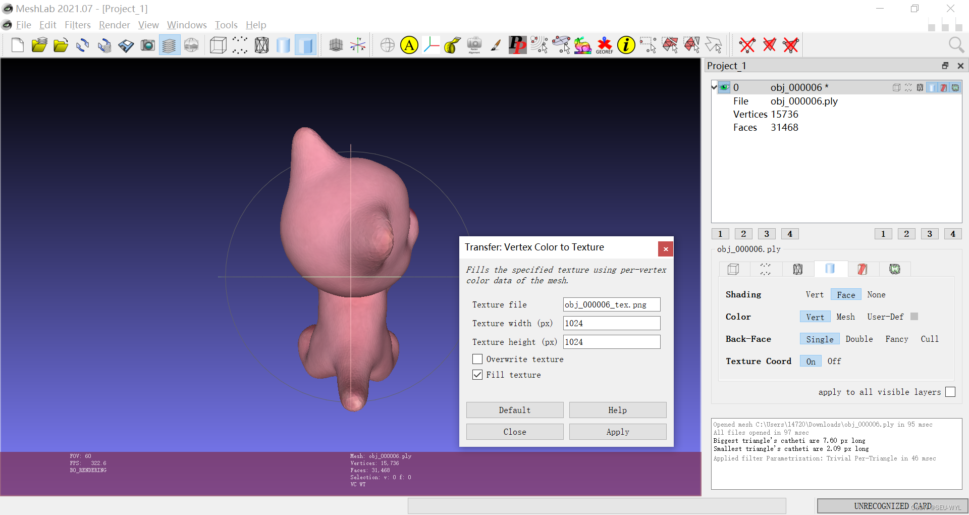The image size is (969, 515).
Task: Click the Texture file input field
Action: (612, 304)
